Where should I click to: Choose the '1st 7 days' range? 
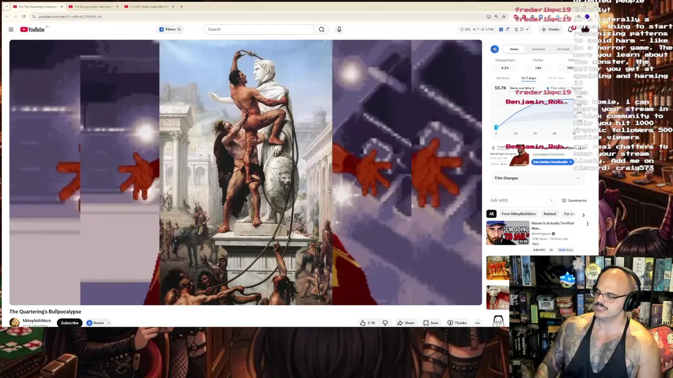528,78
